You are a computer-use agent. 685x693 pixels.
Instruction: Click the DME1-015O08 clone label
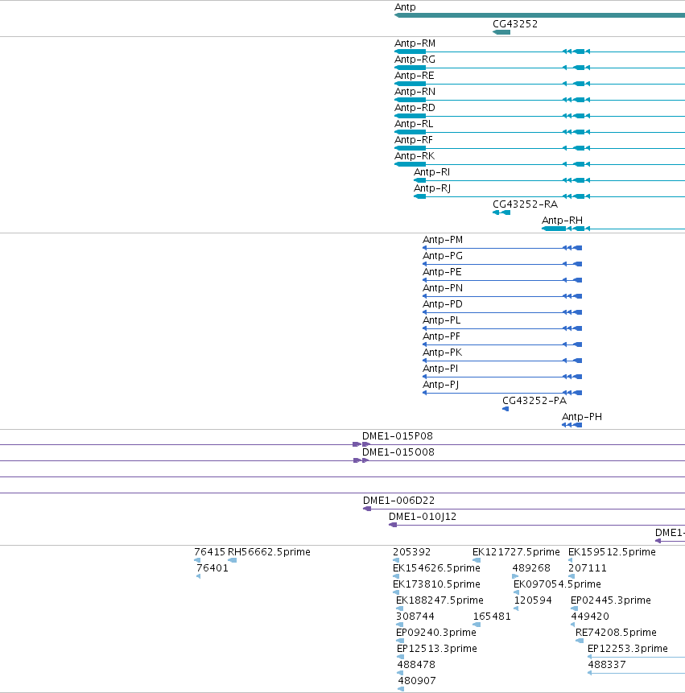(x=398, y=452)
